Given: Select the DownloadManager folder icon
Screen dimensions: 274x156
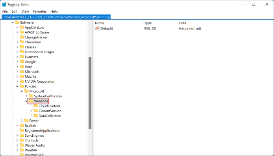Looking at the screenshot, I should pos(22,52).
